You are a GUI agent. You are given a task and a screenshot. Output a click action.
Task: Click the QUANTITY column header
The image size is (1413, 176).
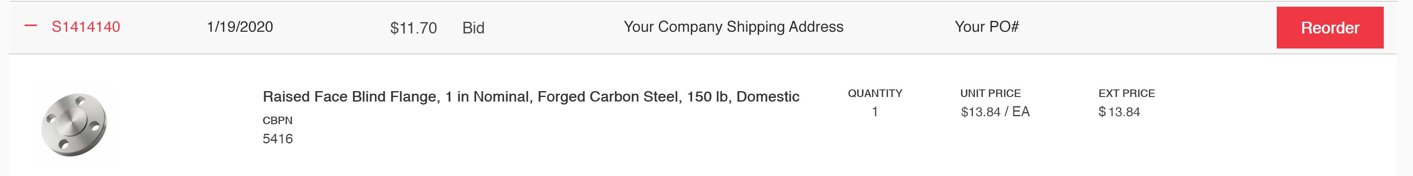click(x=874, y=94)
